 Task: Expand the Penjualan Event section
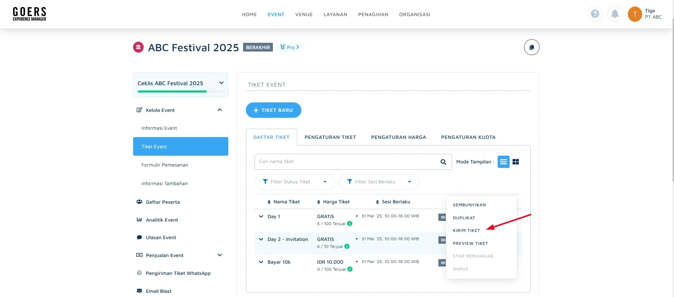coord(220,255)
